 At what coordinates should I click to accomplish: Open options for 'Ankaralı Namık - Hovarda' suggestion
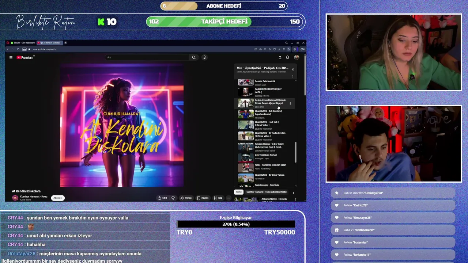click(x=295, y=199)
